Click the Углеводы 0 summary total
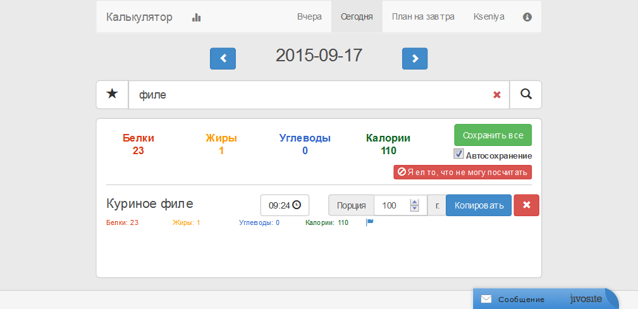Screen dimensions: 638x309 click(x=305, y=144)
